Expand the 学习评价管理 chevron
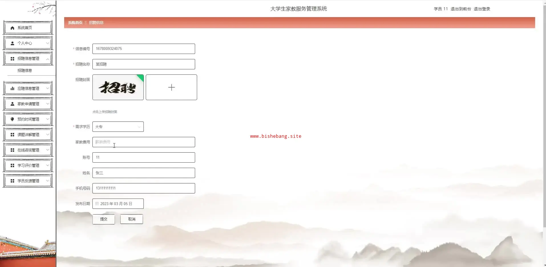 tap(48, 166)
